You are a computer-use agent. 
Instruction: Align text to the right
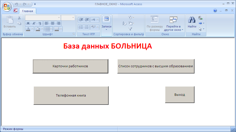click(58, 23)
